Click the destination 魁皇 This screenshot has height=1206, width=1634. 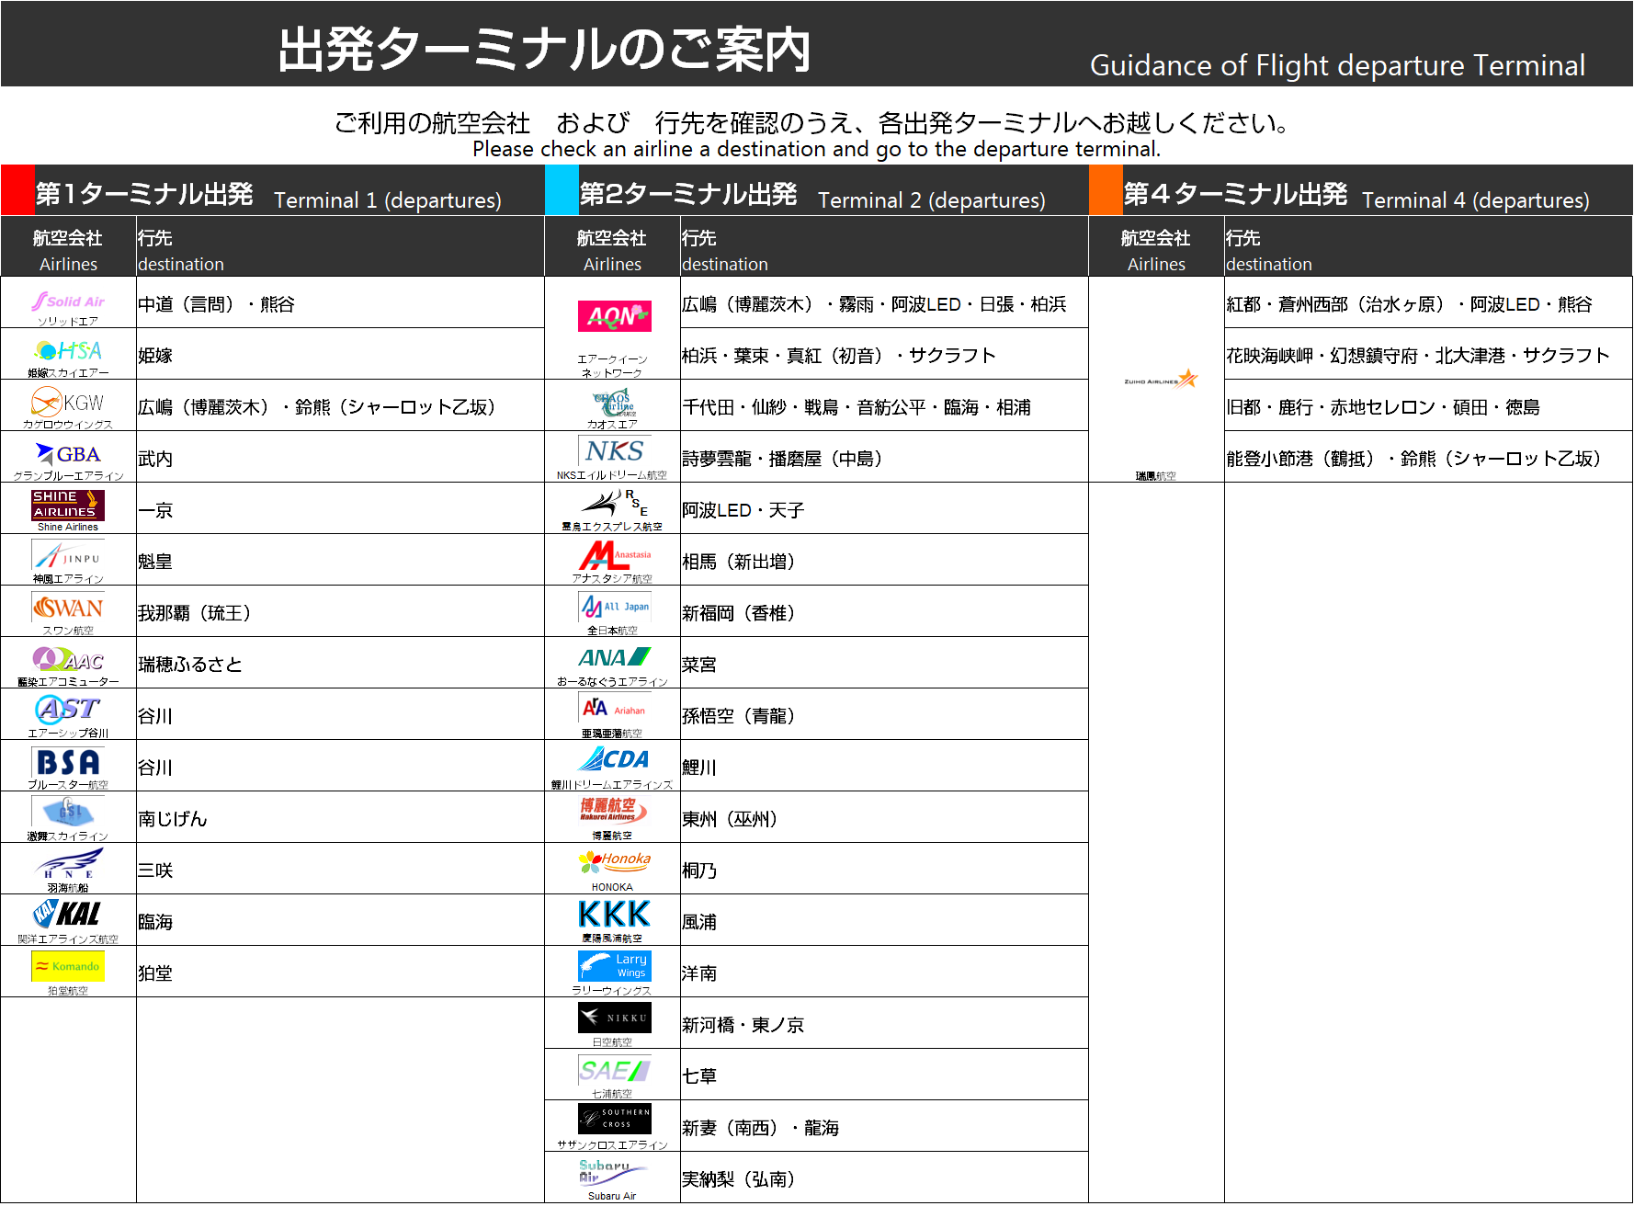click(x=155, y=562)
